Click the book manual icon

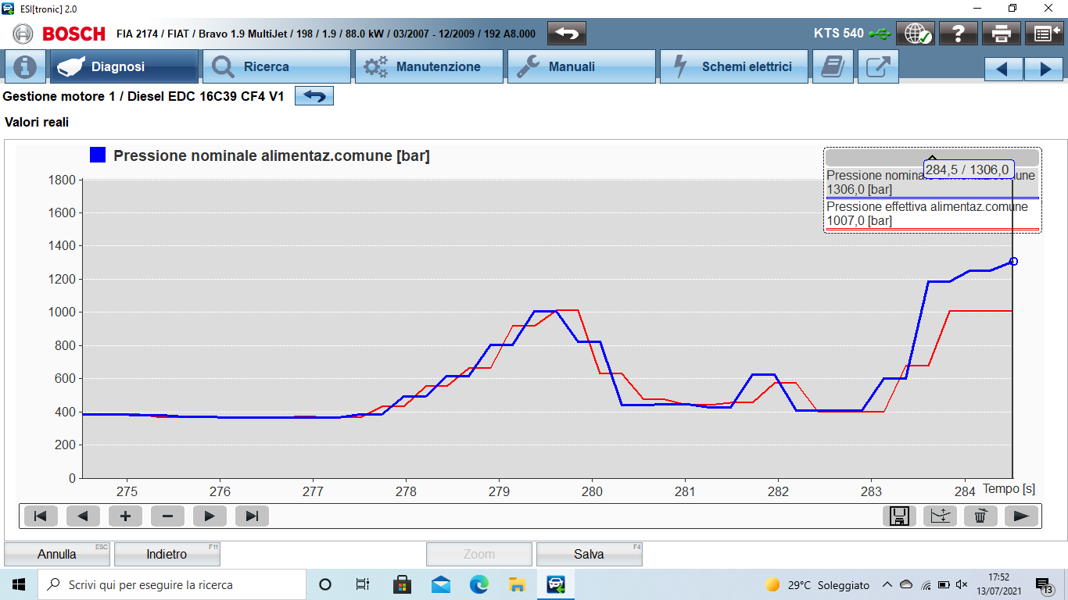click(x=833, y=67)
